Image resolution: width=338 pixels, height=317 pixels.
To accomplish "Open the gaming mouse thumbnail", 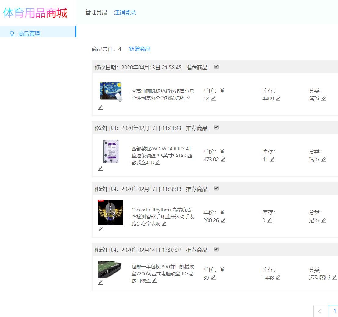I will pos(110,212).
